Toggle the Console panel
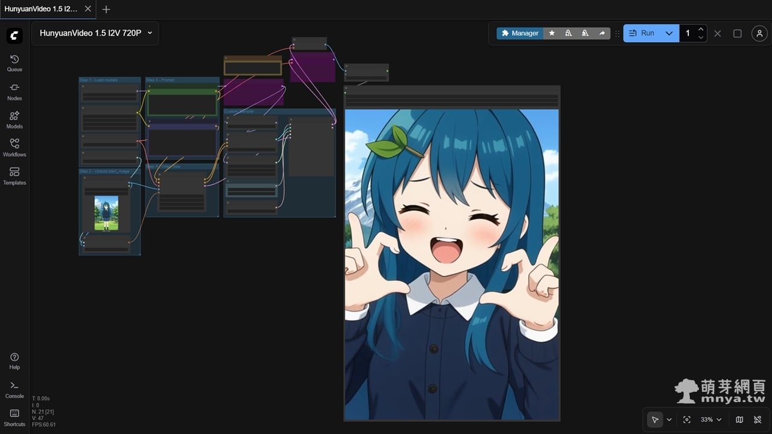Viewport: 772px width, 434px height. tap(14, 389)
